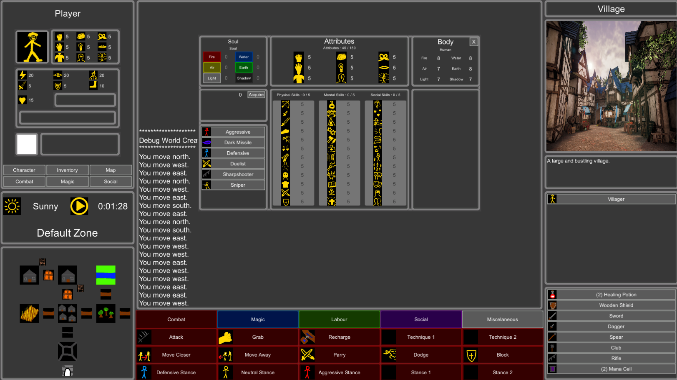Viewport: 677px width, 380px height.
Task: Open the Labour action category tab
Action: coord(339,320)
